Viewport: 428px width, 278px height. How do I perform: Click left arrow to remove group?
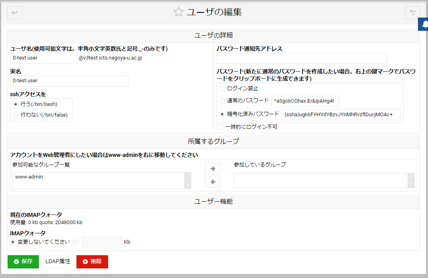click(x=212, y=182)
